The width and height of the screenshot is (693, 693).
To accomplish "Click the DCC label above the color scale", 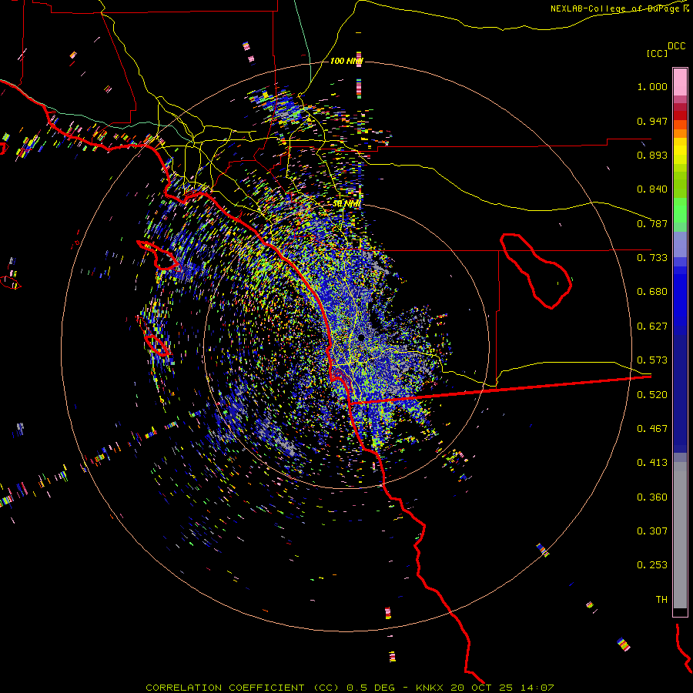I will tap(677, 46).
